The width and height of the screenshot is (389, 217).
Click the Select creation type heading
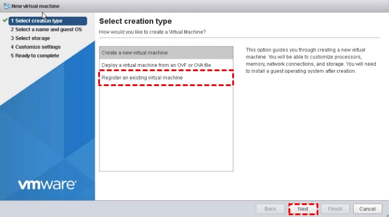coord(135,22)
